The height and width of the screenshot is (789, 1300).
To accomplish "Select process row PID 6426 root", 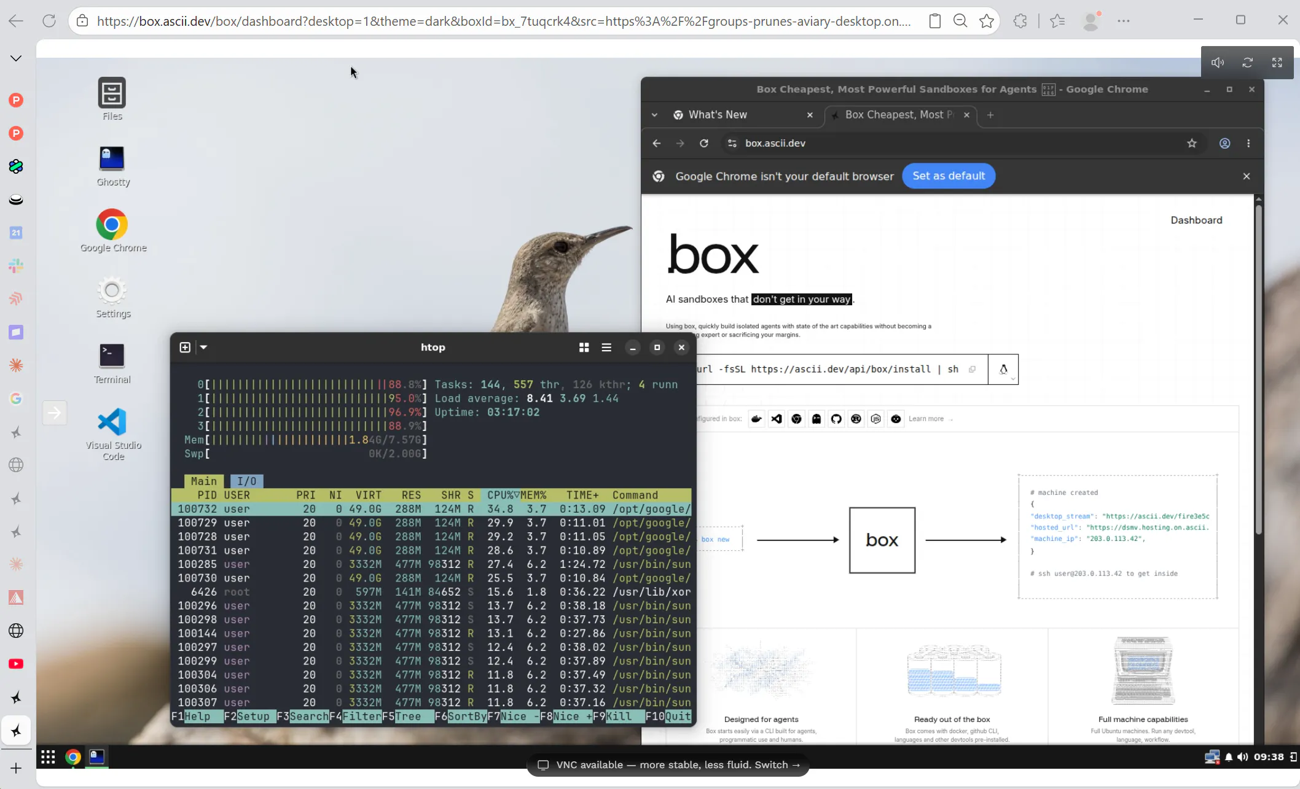I will click(431, 592).
